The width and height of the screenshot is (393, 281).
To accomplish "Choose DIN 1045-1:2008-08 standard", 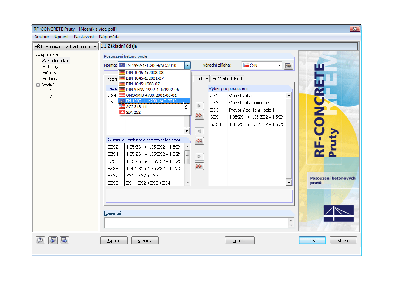I will (154, 73).
